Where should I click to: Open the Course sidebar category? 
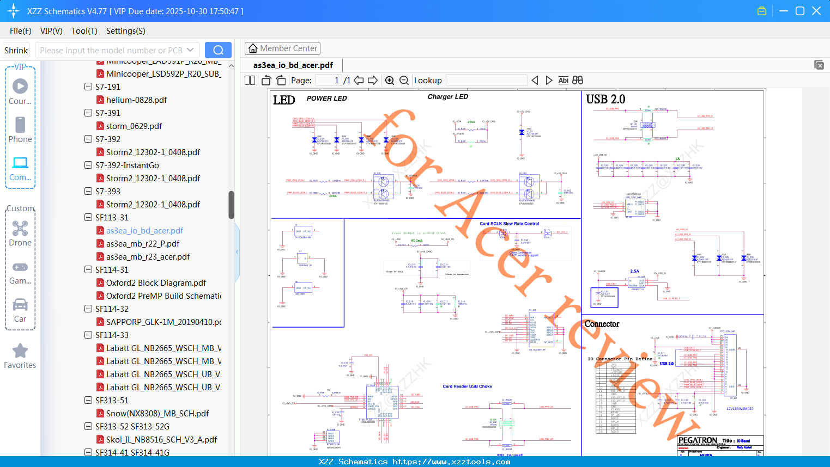pos(20,91)
